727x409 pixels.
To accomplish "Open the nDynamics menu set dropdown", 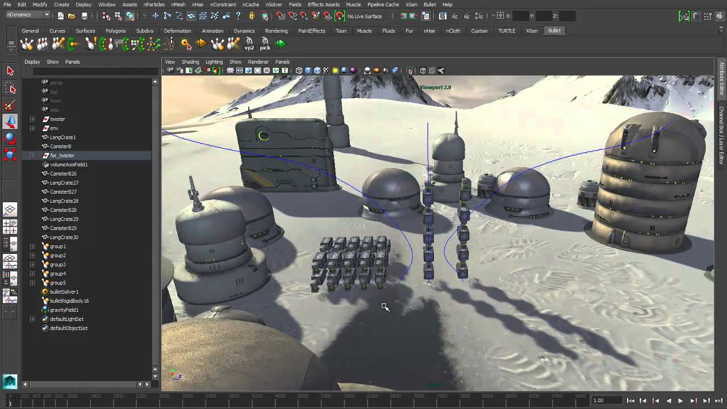I will [28, 15].
